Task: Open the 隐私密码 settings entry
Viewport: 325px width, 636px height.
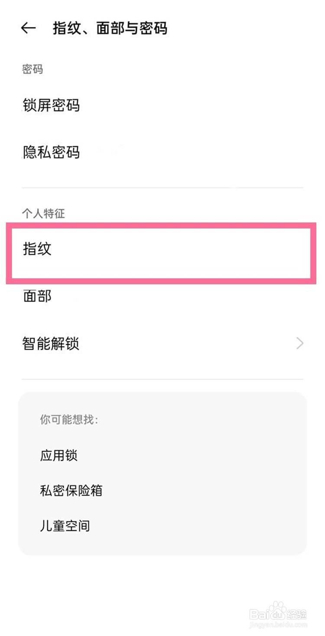Action: [51, 153]
